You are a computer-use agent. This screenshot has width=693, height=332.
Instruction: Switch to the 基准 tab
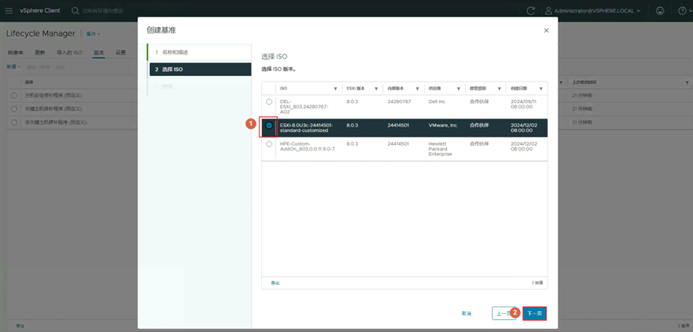pos(99,53)
